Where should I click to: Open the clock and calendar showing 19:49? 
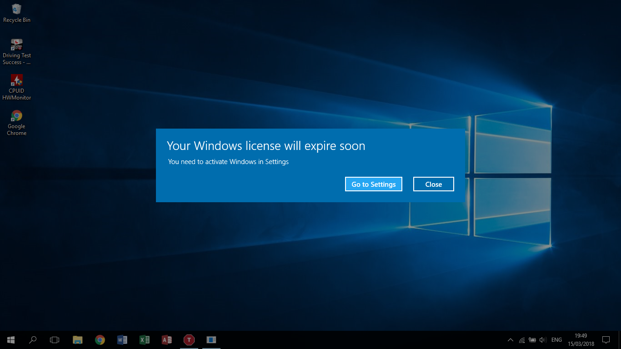581,339
